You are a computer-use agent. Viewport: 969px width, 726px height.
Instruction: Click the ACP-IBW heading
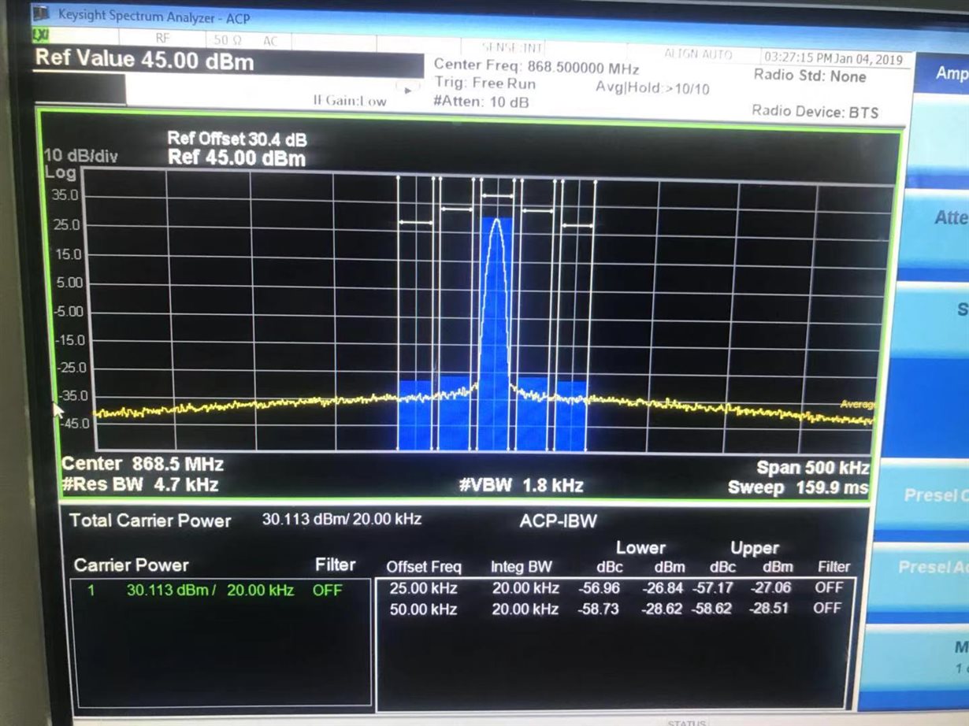point(557,521)
